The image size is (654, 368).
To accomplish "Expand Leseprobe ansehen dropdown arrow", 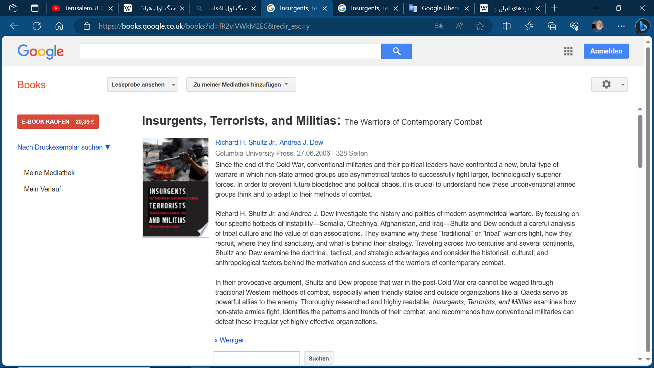I will tap(173, 85).
